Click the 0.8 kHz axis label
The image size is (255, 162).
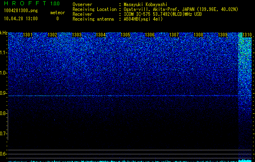click(x=4, y=113)
